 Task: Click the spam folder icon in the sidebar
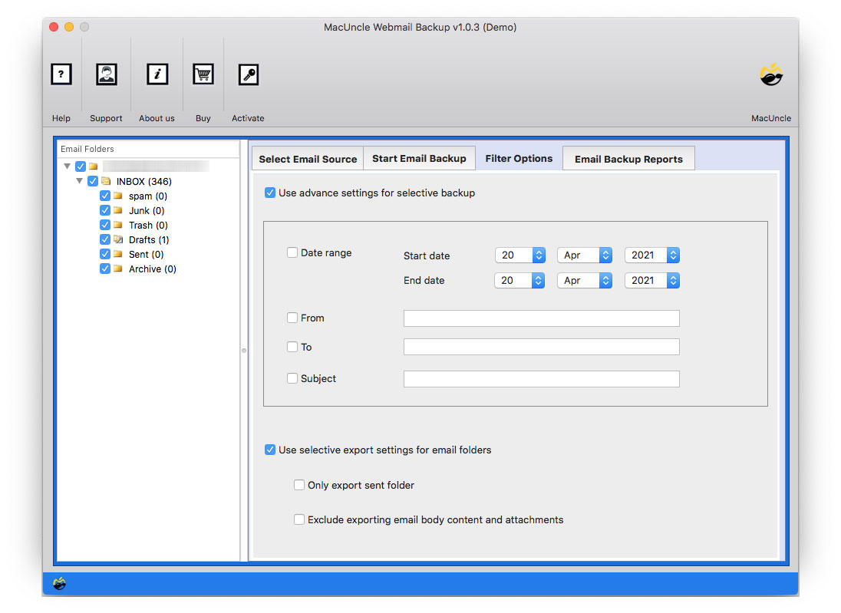[119, 196]
